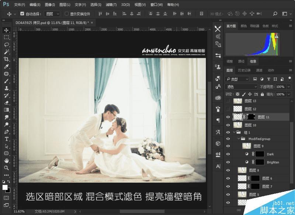Toggle Quick Mask mode
The height and width of the screenshot is (215, 295).
tap(6, 198)
